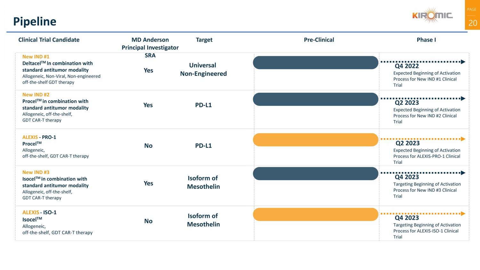Click the "No" value in the ALEXIS ISO-1 row
This screenshot has height=270, width=480.
[148, 221]
